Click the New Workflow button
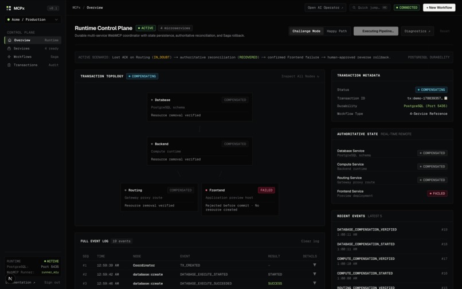Screen dimensions: 462x289 [x=439, y=7]
